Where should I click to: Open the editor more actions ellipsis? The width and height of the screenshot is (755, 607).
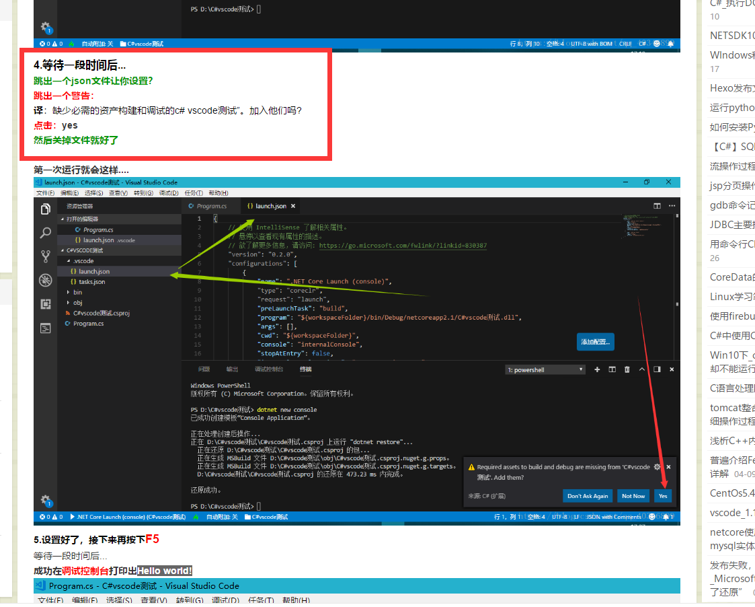click(672, 206)
